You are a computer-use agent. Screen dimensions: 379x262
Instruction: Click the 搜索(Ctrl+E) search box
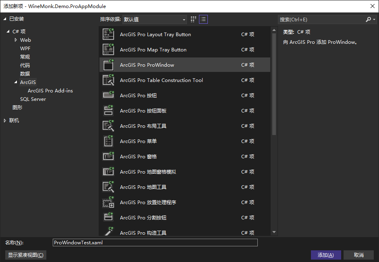tap(321, 19)
